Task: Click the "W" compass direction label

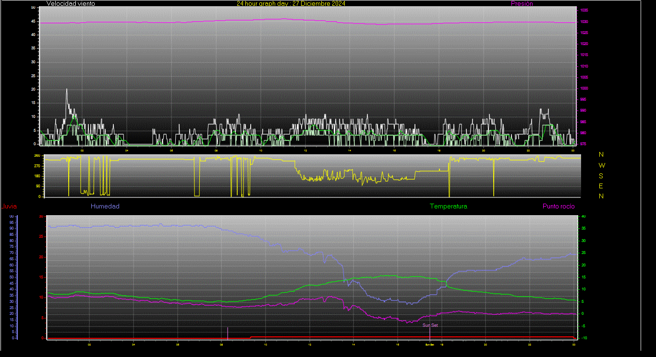Action: coord(602,165)
